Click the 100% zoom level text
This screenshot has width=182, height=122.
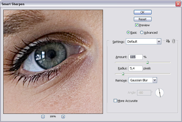53,116
